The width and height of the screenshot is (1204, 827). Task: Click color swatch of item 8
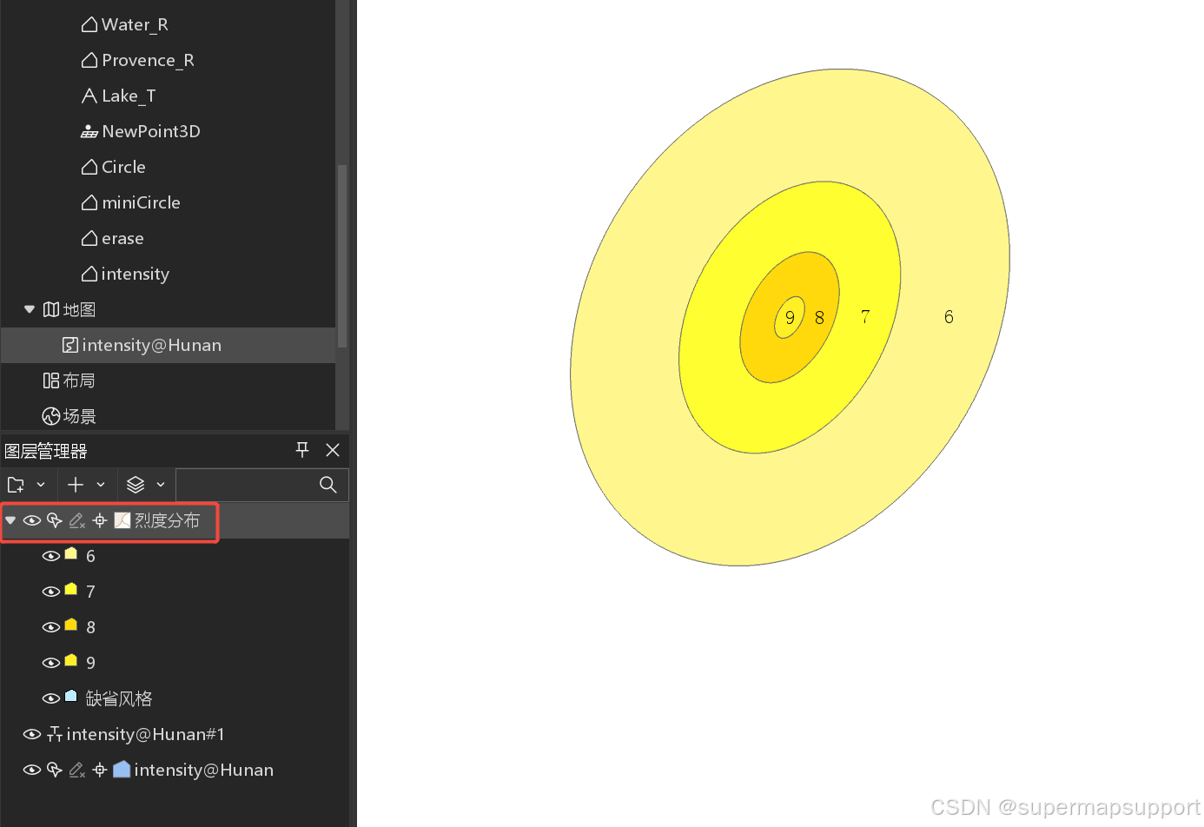pyautogui.click(x=71, y=625)
